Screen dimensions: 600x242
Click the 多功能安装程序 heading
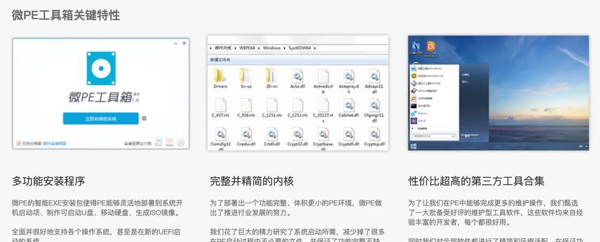[x=48, y=181]
